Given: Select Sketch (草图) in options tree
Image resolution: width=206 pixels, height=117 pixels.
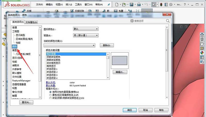Looking at the screenshot, I should (x=14, y=50).
